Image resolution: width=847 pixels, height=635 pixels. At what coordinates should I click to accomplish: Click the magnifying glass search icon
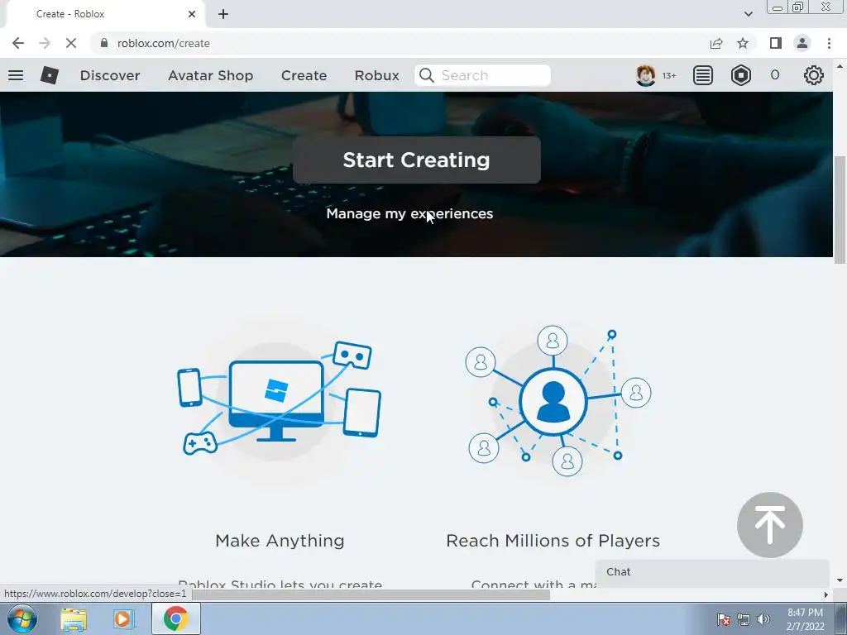click(x=426, y=75)
